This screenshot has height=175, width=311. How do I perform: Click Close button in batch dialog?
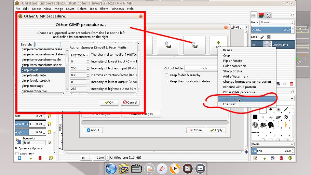(x=195, y=130)
